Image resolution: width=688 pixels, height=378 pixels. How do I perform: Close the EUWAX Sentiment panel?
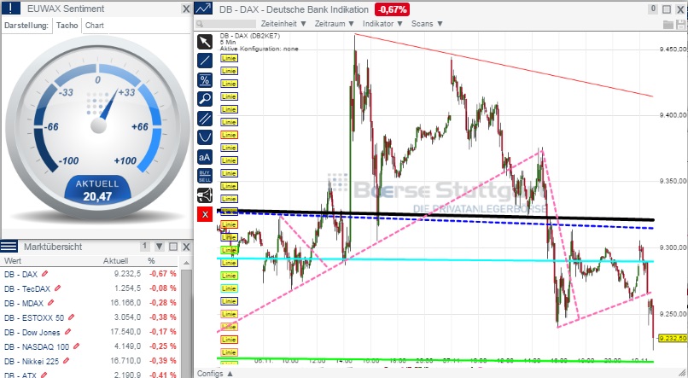(186, 9)
